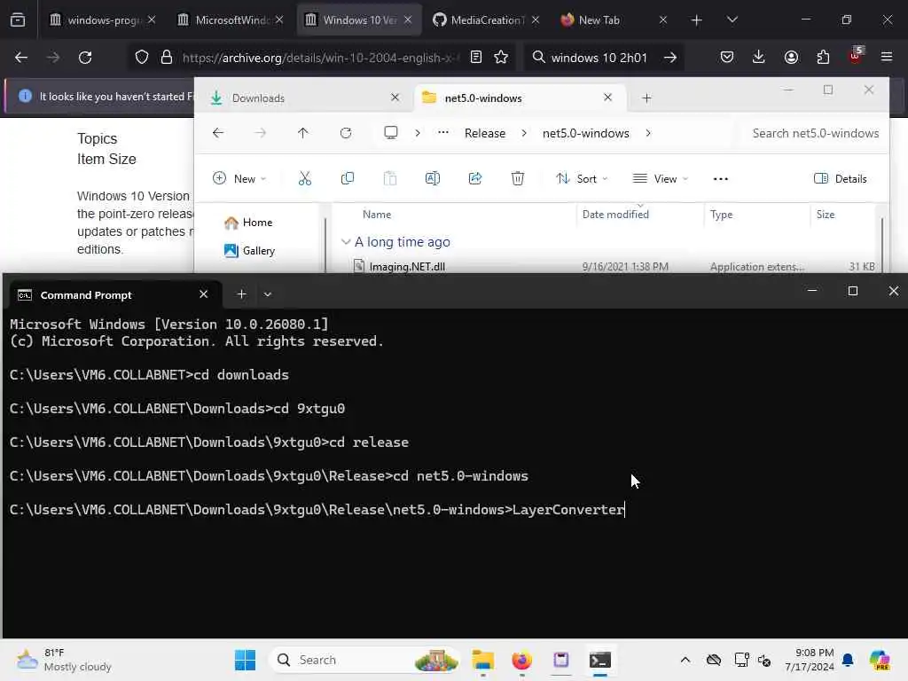Screen dimensions: 908x681
Task: Sort by Name column header
Action: pyautogui.click(x=376, y=215)
